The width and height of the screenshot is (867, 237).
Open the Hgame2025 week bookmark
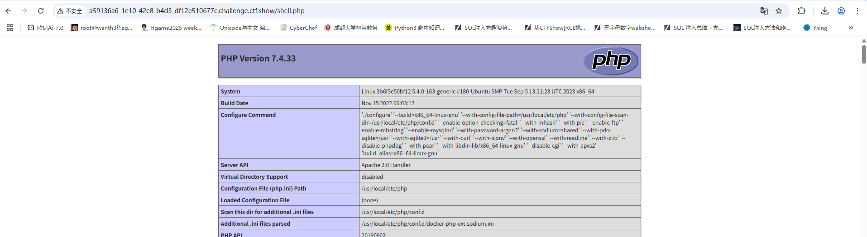[171, 28]
